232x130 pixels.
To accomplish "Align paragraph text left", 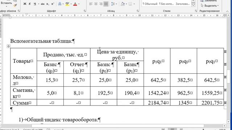I will [x=91, y=4].
